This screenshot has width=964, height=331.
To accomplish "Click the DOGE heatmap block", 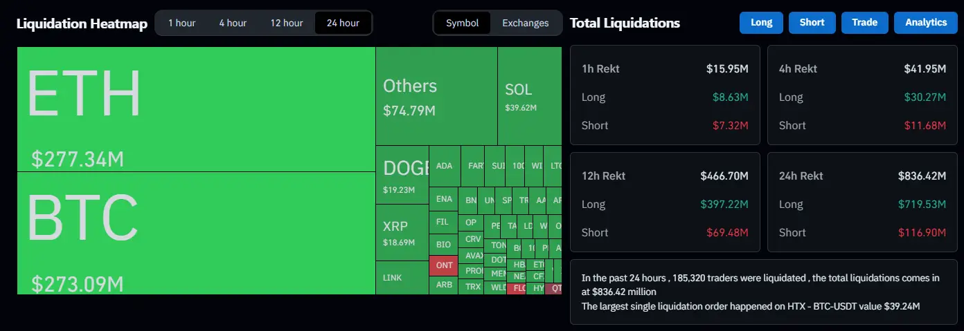I will 402,175.
